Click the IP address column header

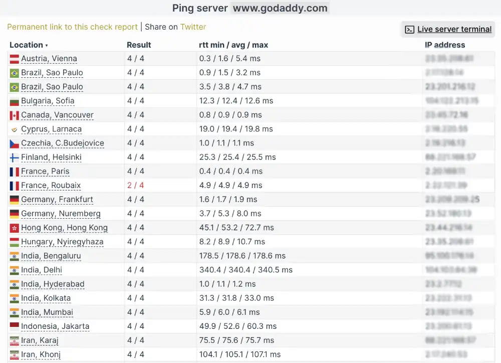pyautogui.click(x=445, y=45)
